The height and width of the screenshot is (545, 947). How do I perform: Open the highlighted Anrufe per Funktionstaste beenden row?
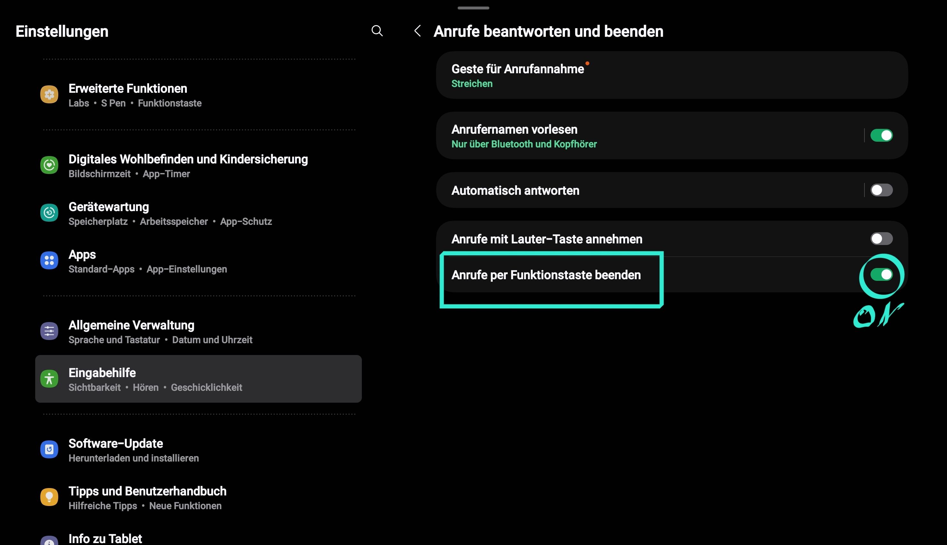click(x=546, y=274)
